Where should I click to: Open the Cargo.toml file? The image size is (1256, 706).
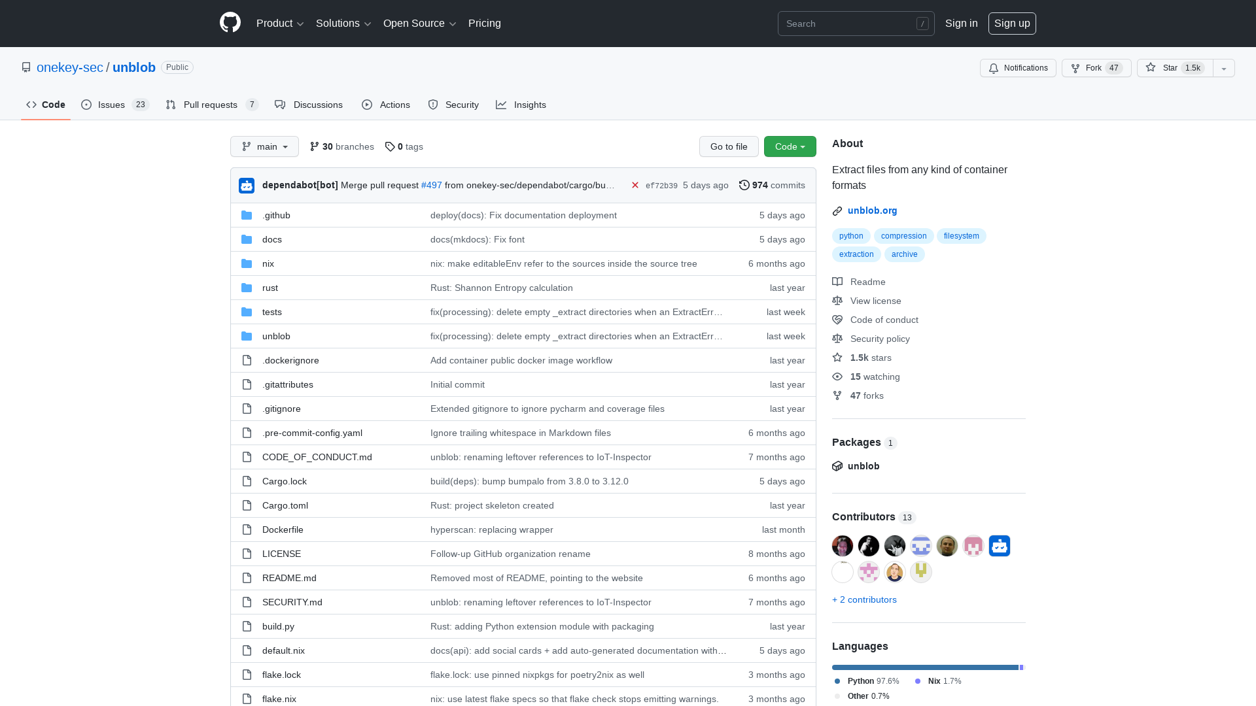click(285, 505)
